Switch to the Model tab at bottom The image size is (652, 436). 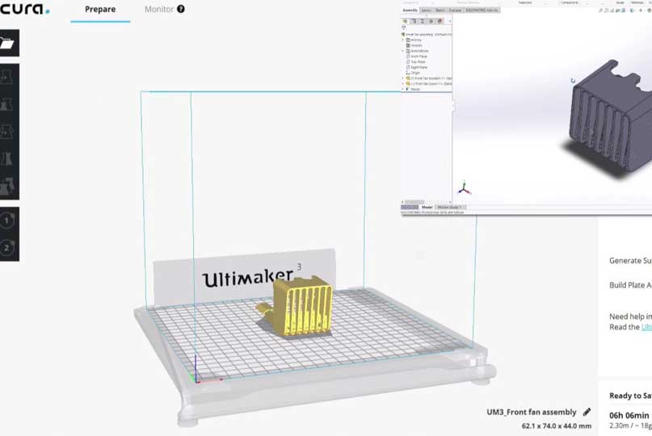click(427, 207)
